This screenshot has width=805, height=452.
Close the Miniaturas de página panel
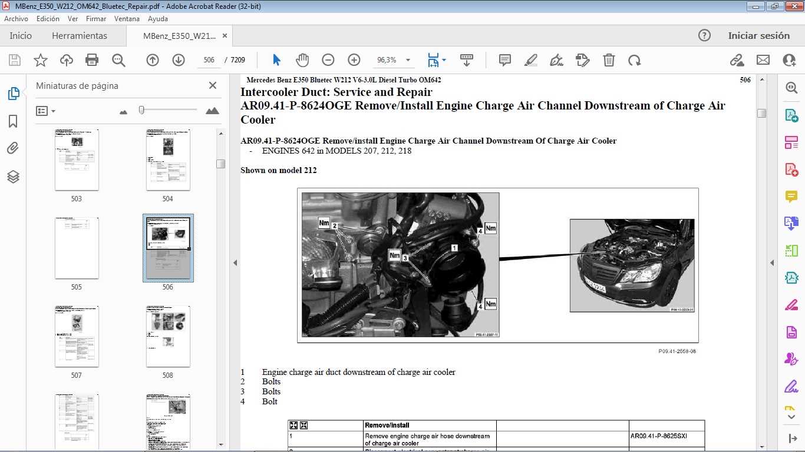click(x=213, y=85)
